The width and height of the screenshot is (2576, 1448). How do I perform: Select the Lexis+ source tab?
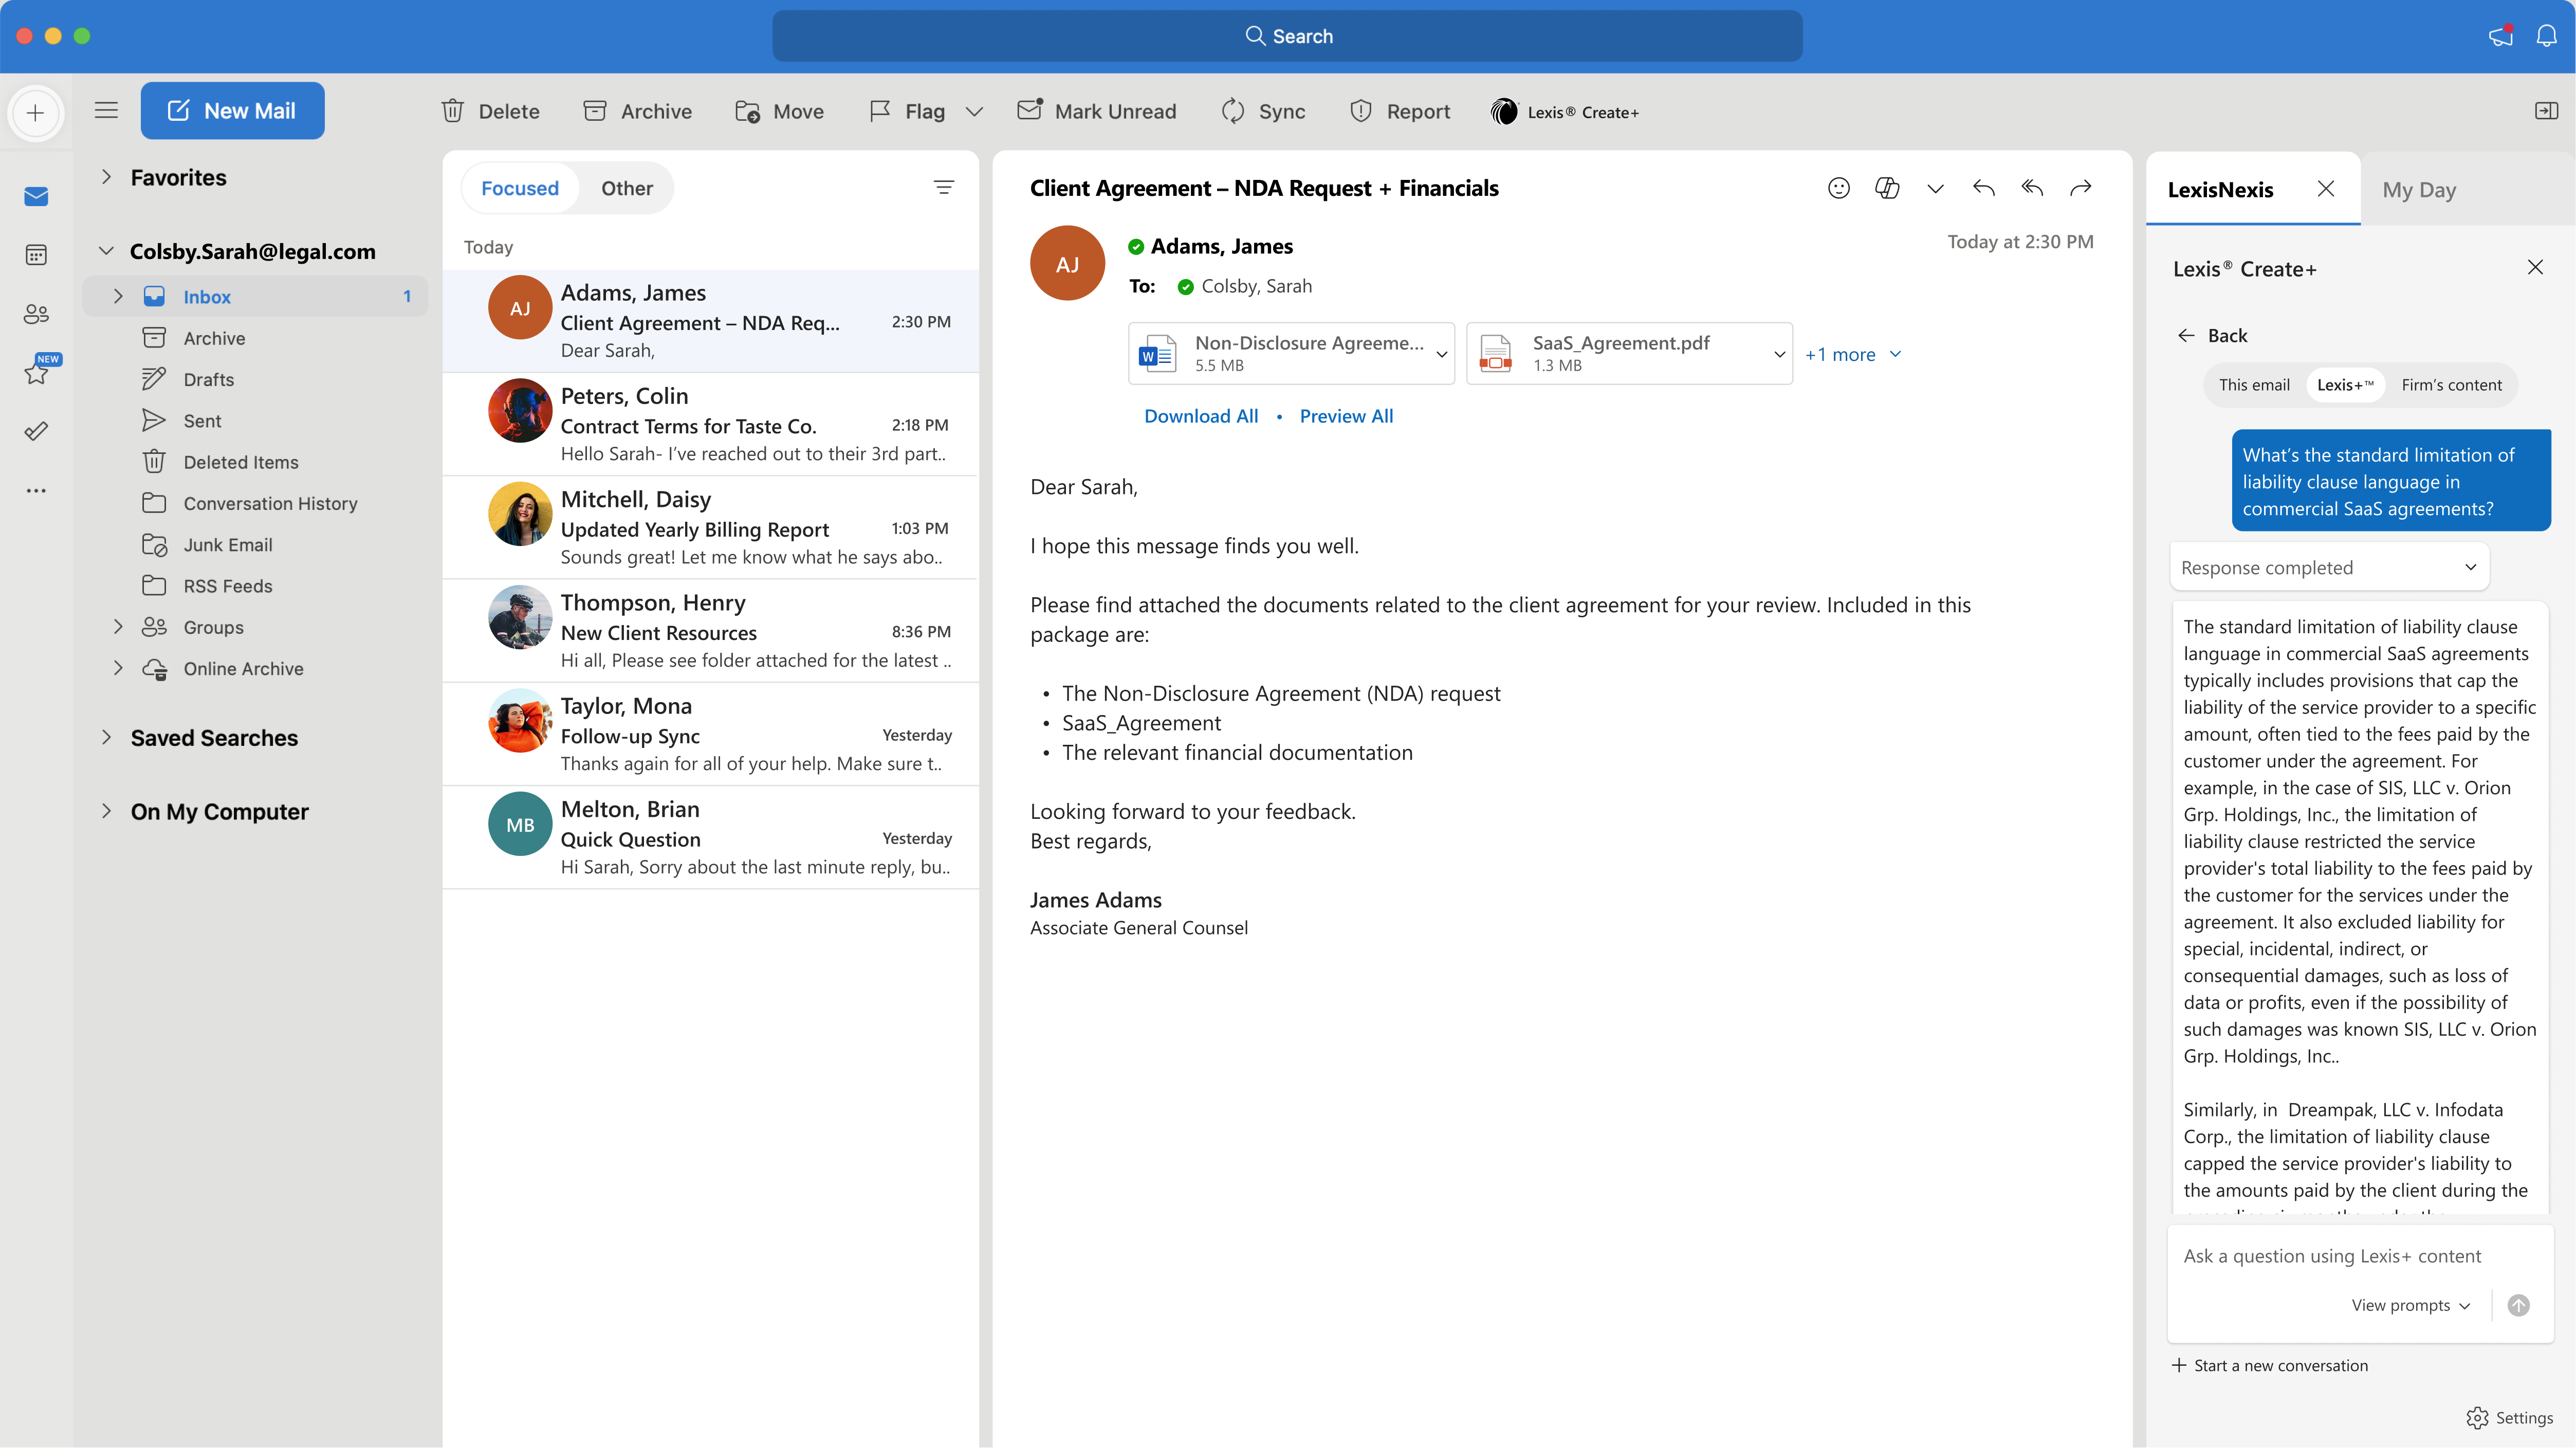[2345, 385]
